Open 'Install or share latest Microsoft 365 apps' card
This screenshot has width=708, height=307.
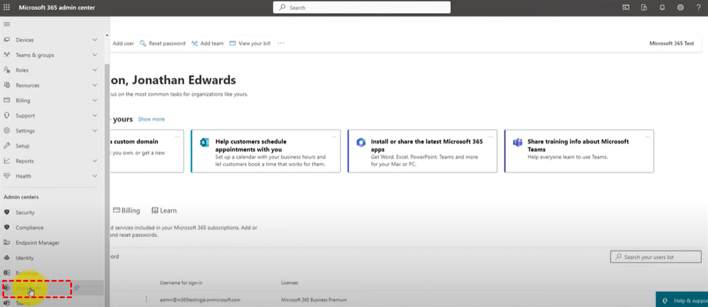(x=422, y=151)
